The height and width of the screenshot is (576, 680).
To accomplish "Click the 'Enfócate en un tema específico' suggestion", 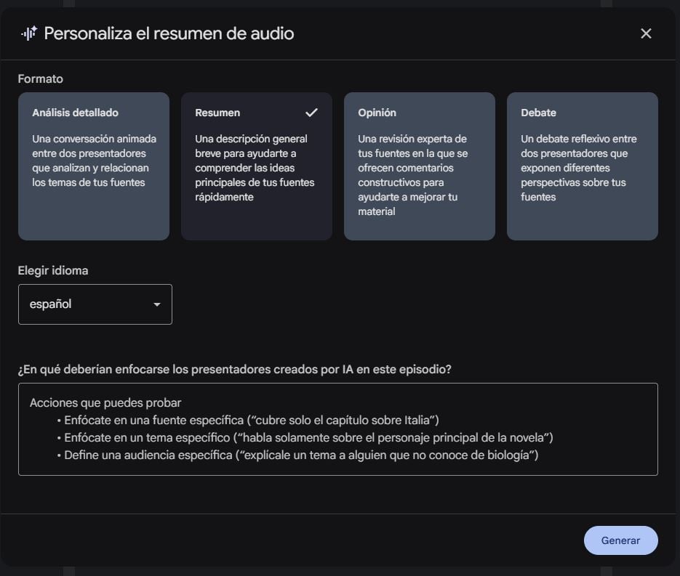I will 308,438.
